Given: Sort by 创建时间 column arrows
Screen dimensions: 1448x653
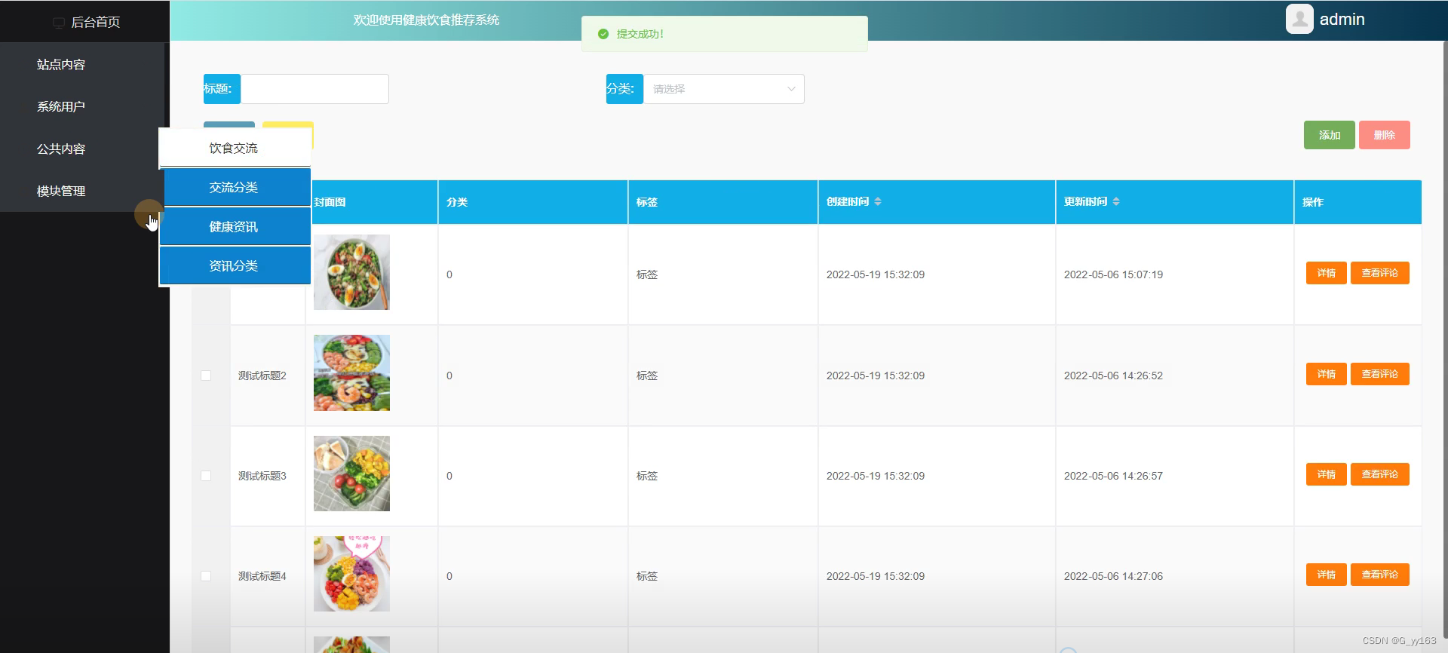Looking at the screenshot, I should tap(878, 201).
